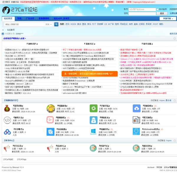Image resolution: width=177 pixels, height=177 pixels.
Task: Open thread 'WPS Office 2023专业增强版'
Action: [86, 53]
